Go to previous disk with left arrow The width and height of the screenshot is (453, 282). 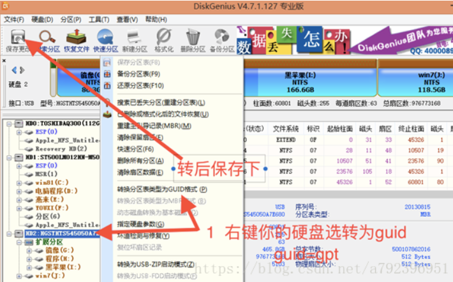[x=14, y=70]
